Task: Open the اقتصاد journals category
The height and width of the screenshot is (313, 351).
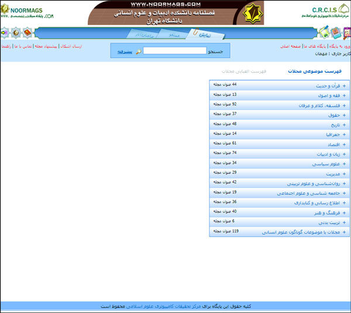Action: 334,145
